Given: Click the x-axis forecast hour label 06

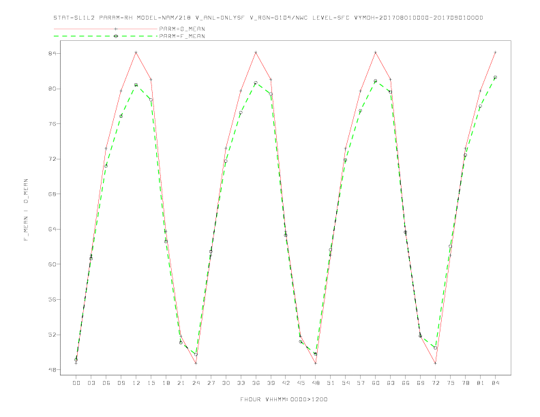Looking at the screenshot, I should point(106,383).
